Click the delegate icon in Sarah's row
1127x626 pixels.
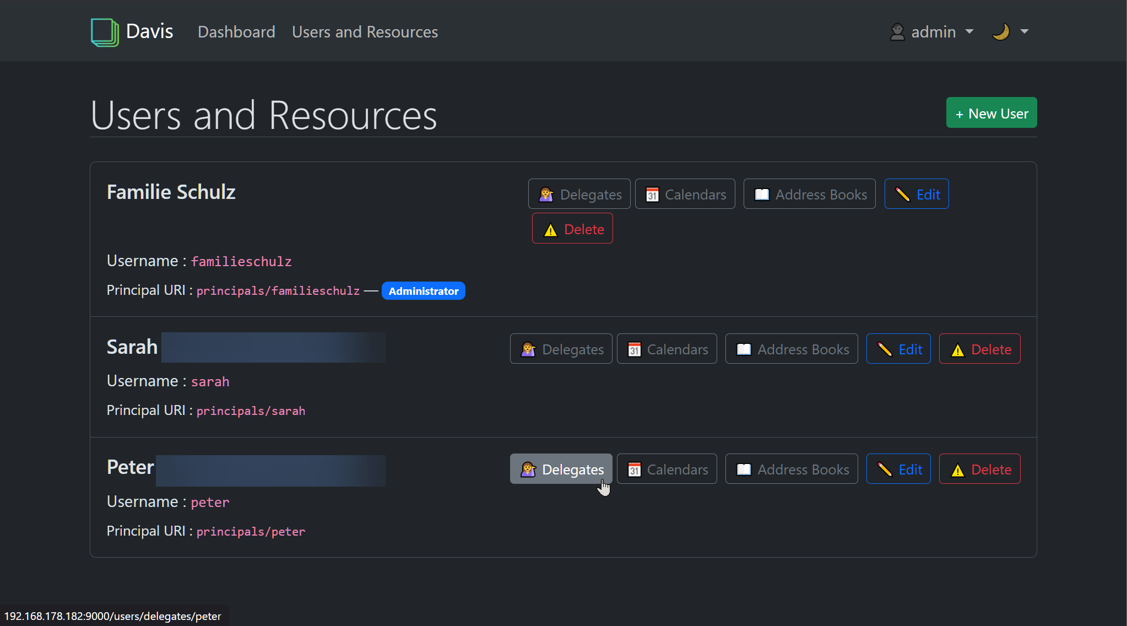click(528, 349)
